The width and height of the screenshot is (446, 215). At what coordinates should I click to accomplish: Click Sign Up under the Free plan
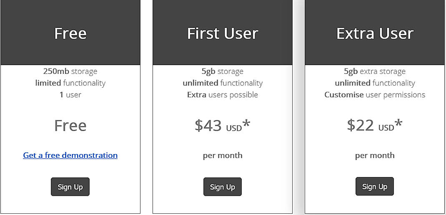tap(70, 187)
